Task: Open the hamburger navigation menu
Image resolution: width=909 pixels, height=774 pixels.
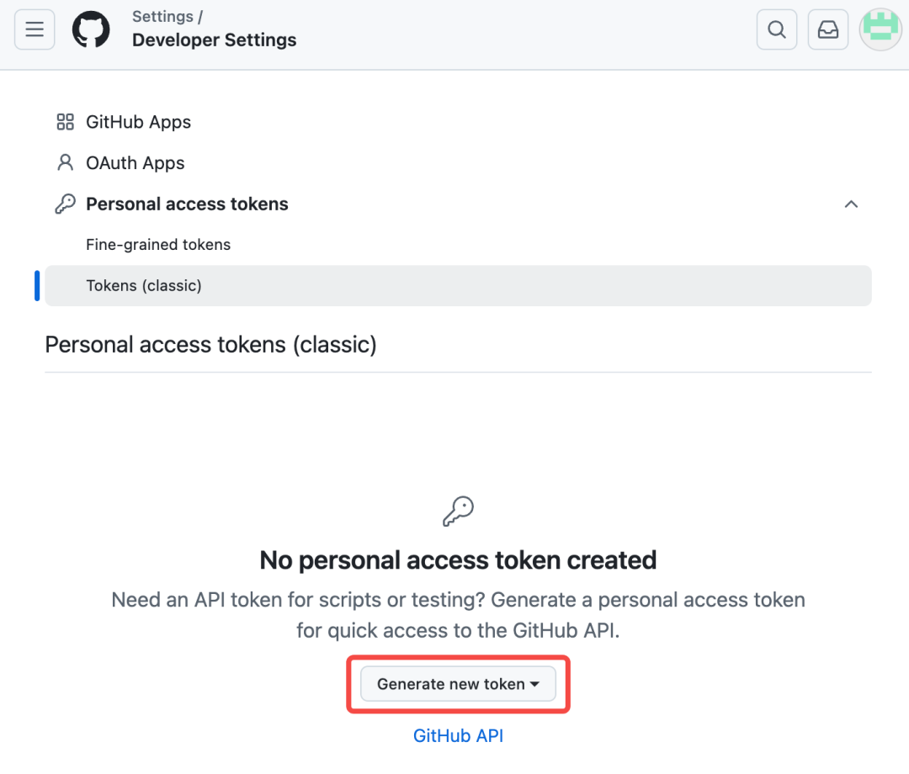Action: pos(35,29)
